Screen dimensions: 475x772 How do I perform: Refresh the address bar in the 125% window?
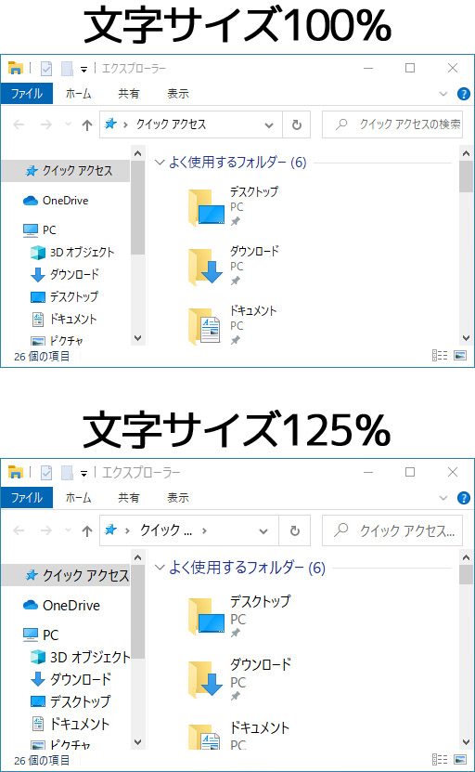(294, 530)
